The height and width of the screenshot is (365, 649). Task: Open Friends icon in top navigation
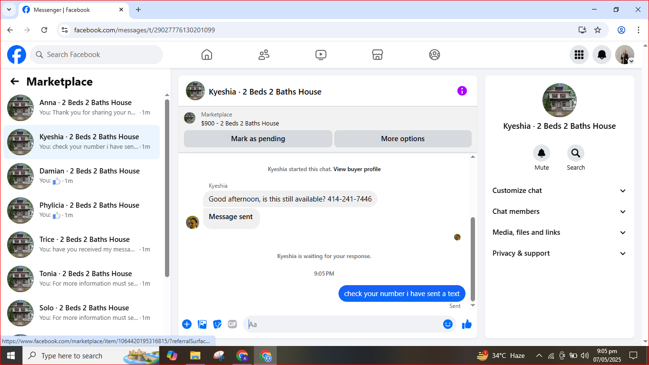(264, 55)
